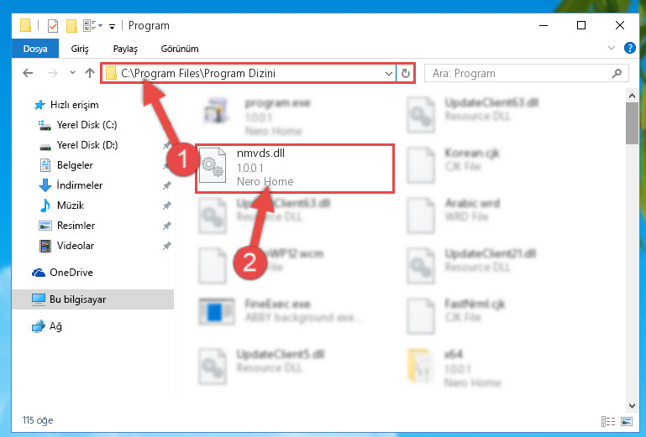Go forward with the right arrow
This screenshot has height=437, width=646.
click(53, 73)
